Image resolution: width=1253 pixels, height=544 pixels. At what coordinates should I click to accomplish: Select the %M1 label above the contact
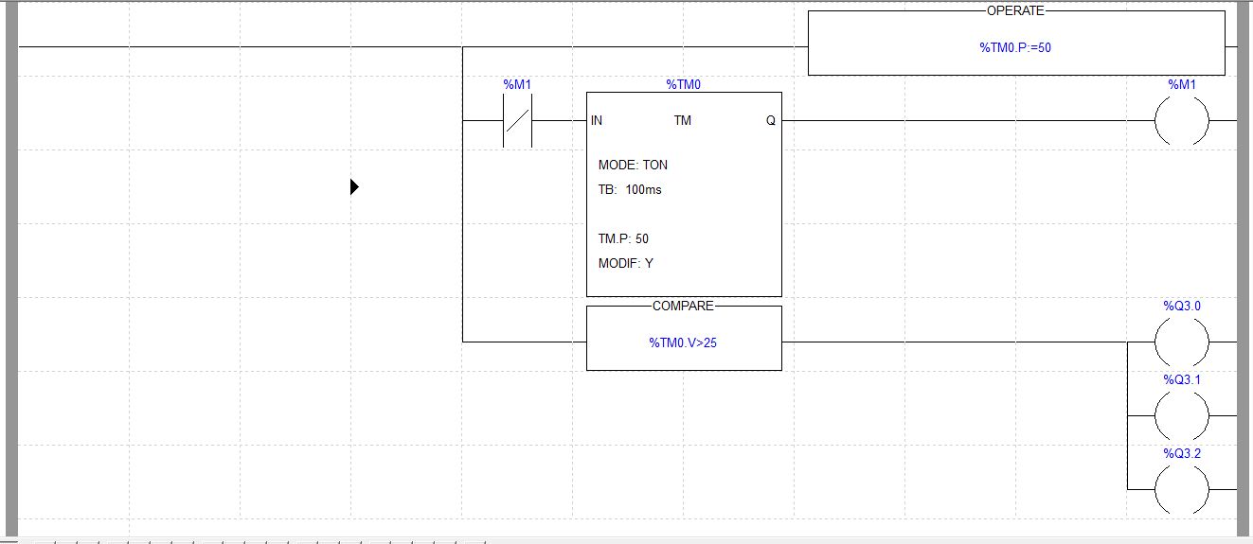[517, 85]
